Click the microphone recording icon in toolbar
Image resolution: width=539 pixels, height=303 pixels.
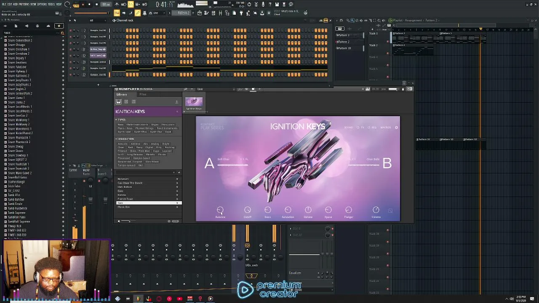(x=263, y=4)
